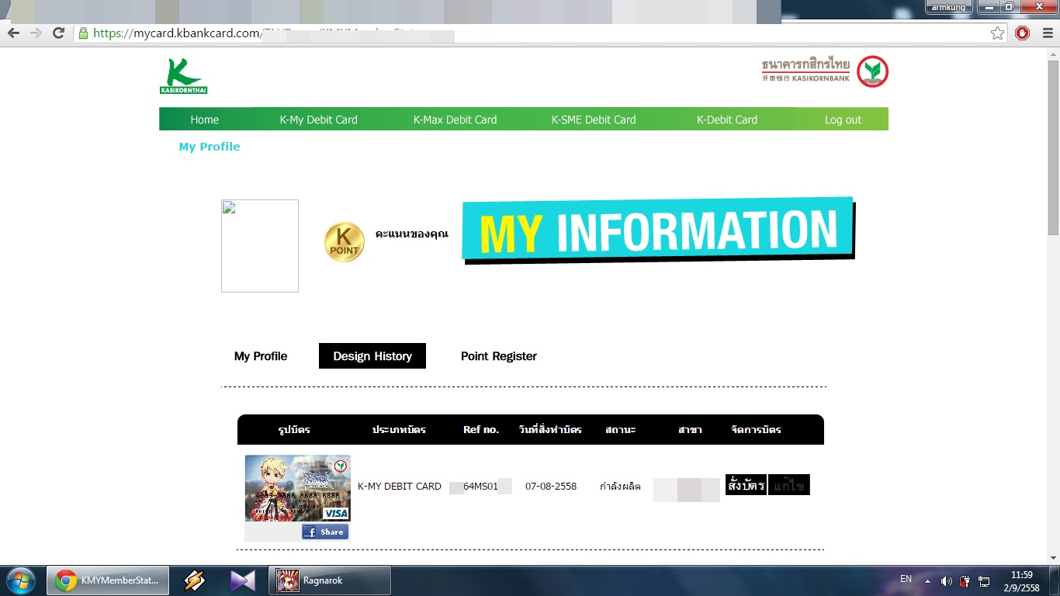Click the สั่งบัตร order card button

click(746, 485)
